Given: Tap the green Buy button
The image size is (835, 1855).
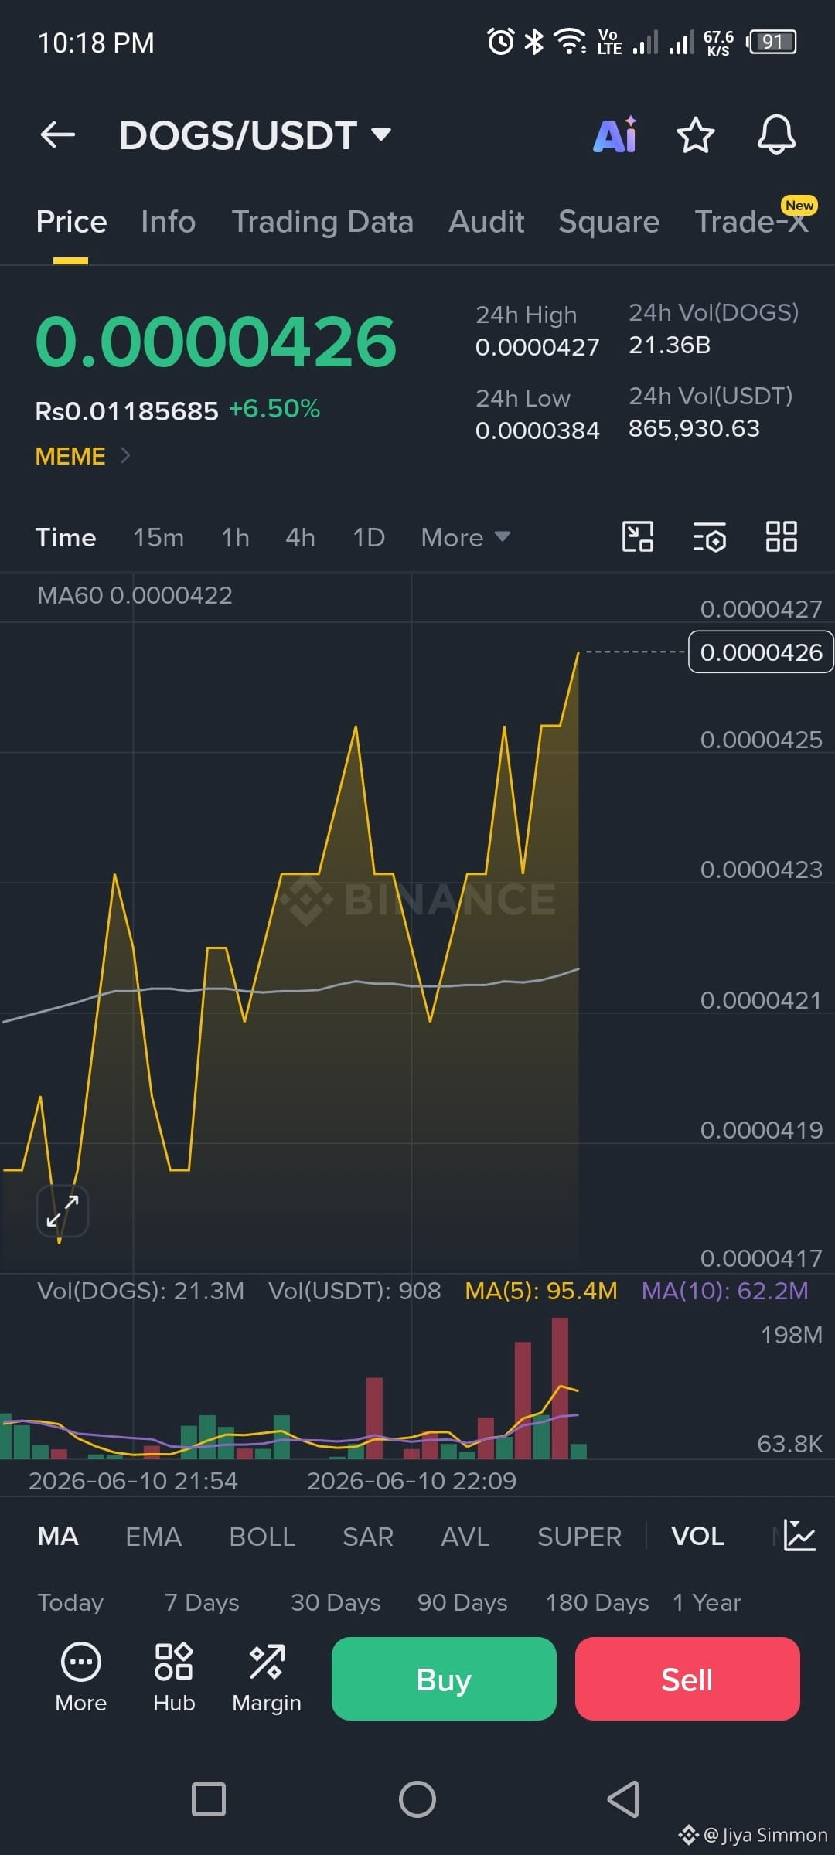Looking at the screenshot, I should [444, 1679].
